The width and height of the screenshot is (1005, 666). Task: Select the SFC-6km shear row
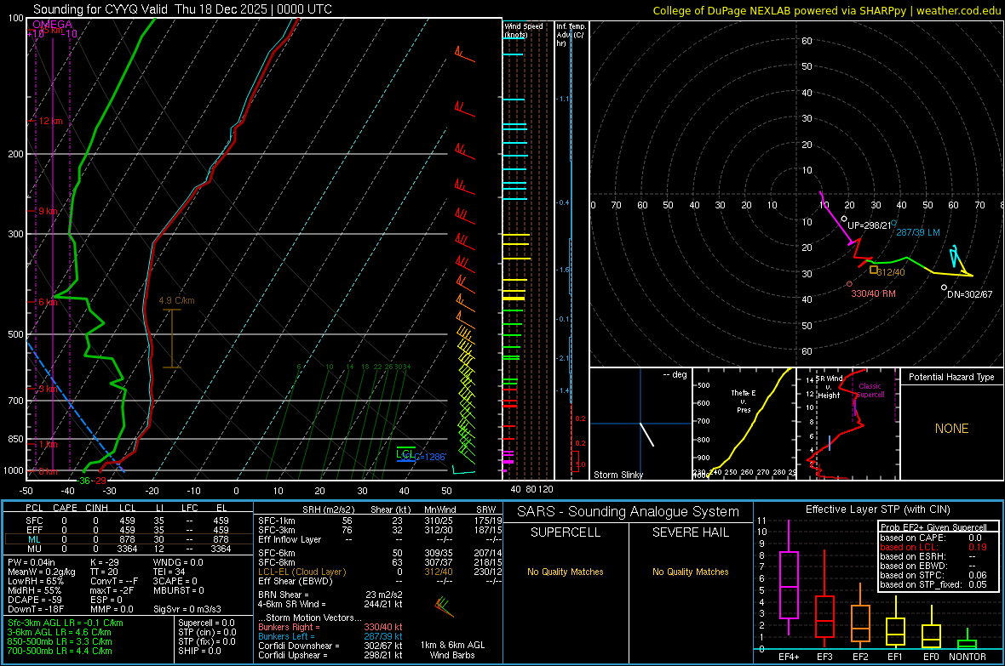[x=380, y=553]
